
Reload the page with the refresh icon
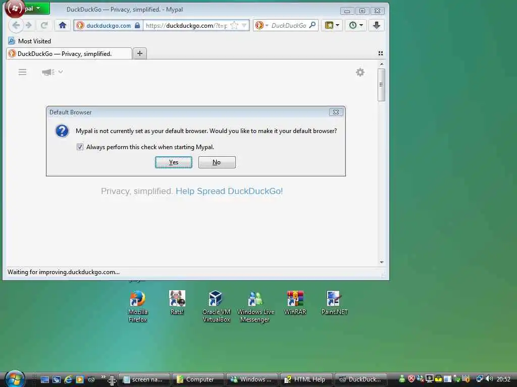tap(44, 25)
